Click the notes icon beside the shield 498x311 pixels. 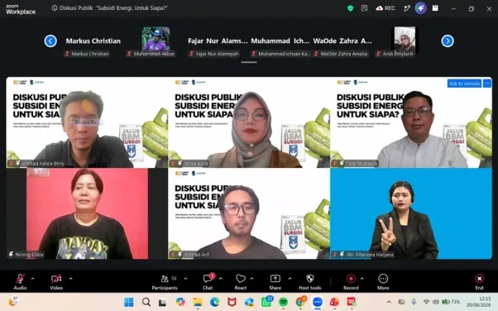(364, 8)
